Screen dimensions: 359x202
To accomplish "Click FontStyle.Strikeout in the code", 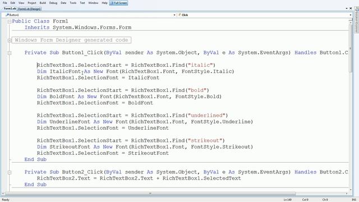I will pyautogui.click(x=220, y=147).
